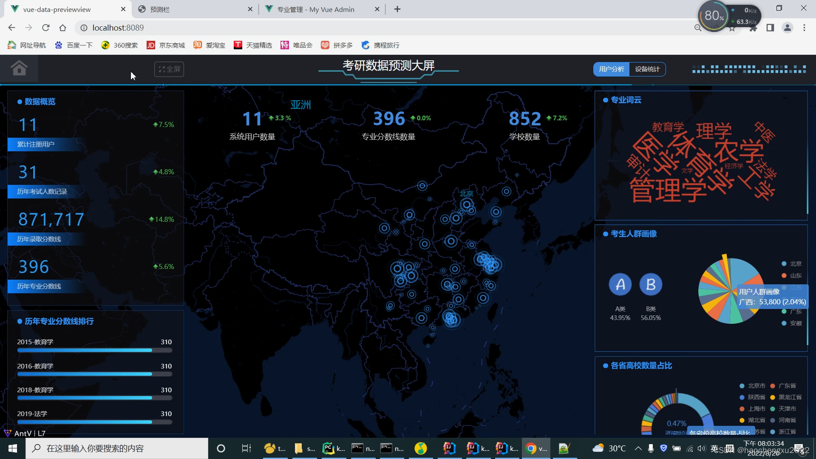Open the 京东商城 bookmark

coord(166,45)
